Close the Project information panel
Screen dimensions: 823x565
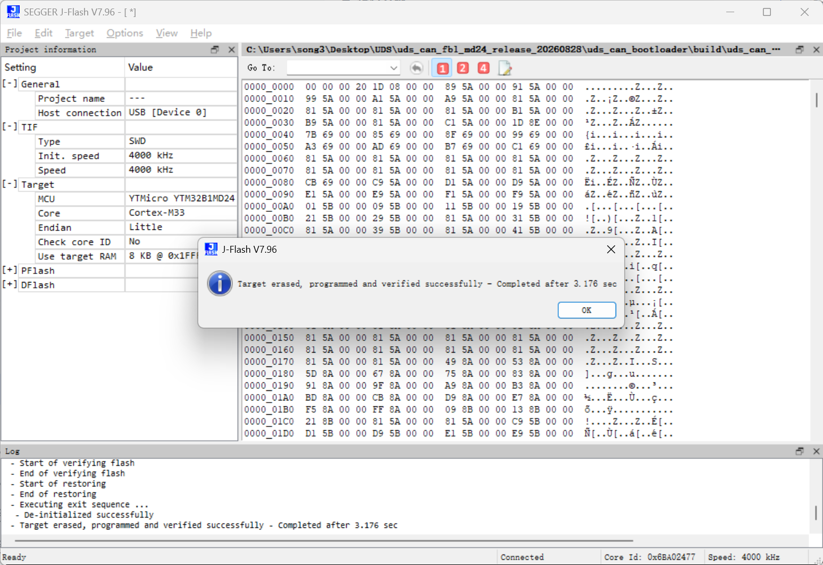231,49
